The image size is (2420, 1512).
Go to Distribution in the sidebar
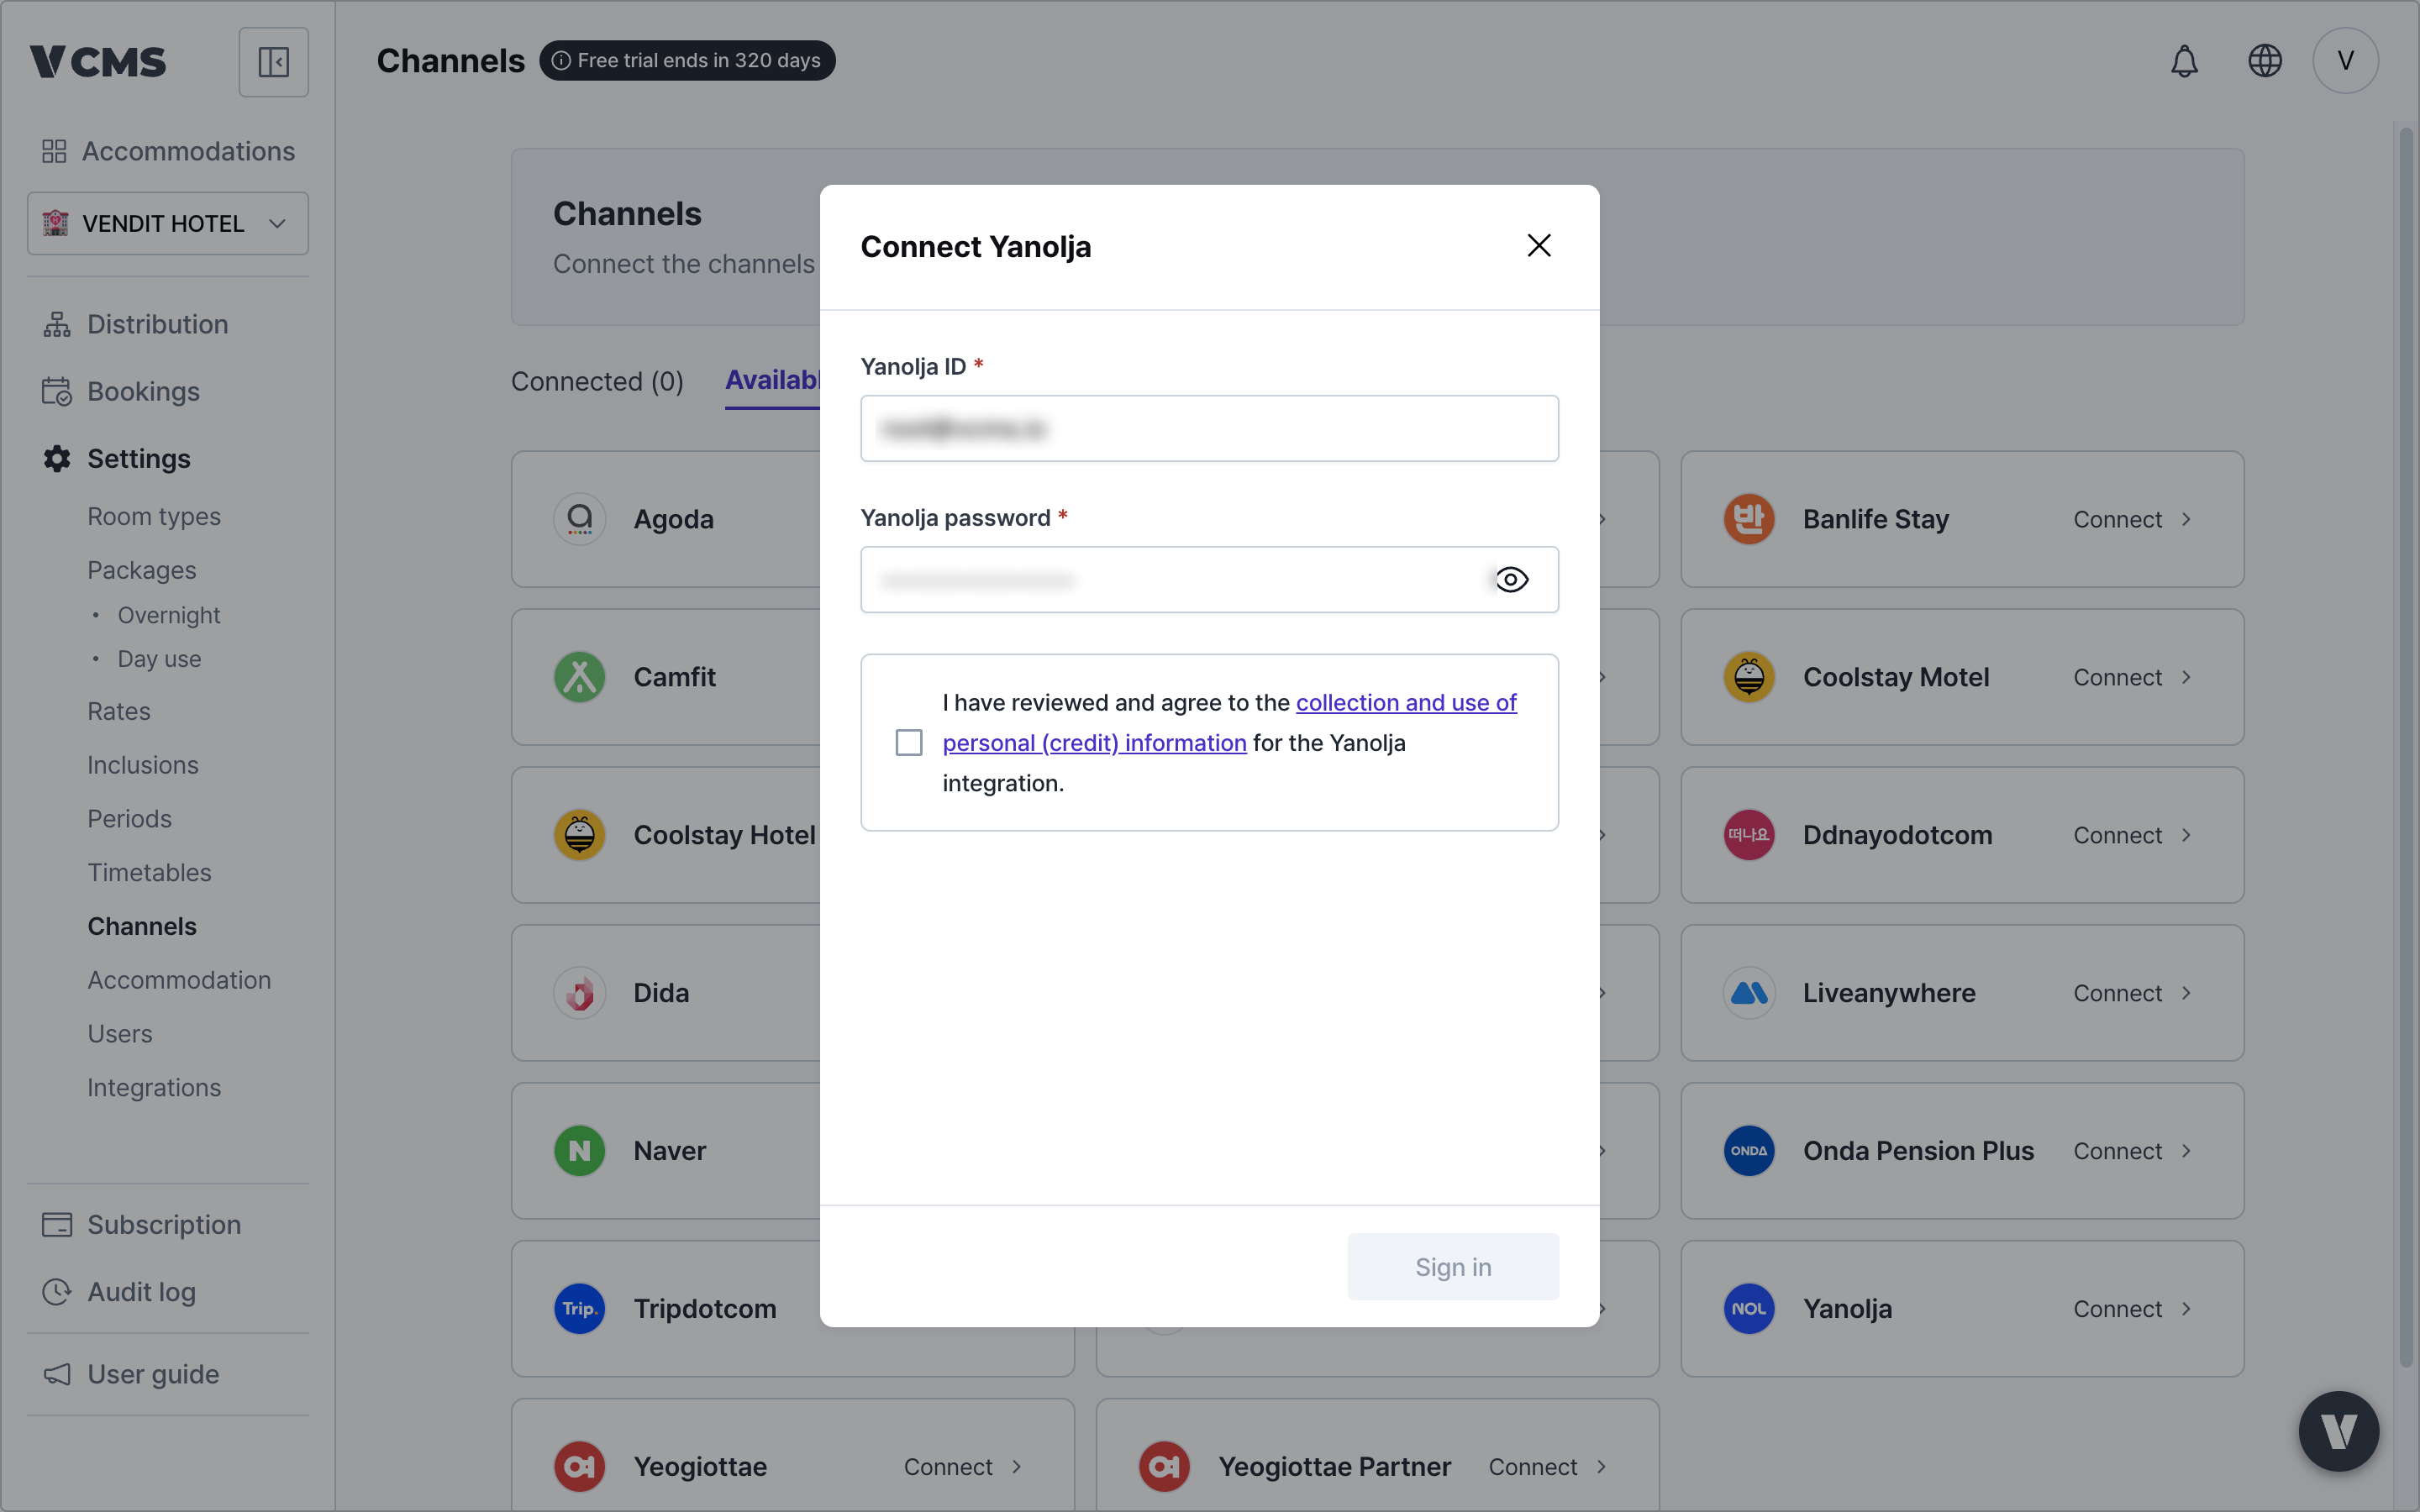coord(136,324)
